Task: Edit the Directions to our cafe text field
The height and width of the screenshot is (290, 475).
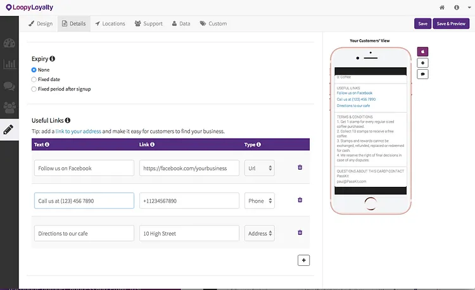Action: pyautogui.click(x=84, y=234)
